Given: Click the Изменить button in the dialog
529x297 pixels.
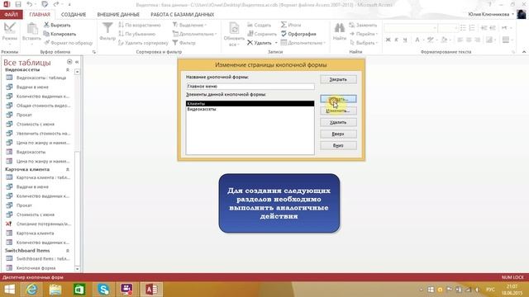Looking at the screenshot, I should pyautogui.click(x=338, y=111).
